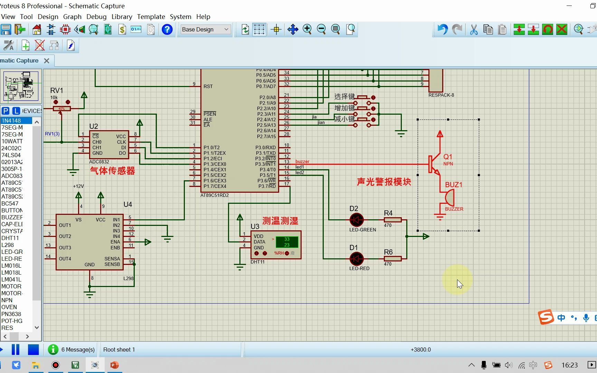The height and width of the screenshot is (373, 597).
Task: Click Pick Parts from Libraries icon
Action: tap(579, 29)
